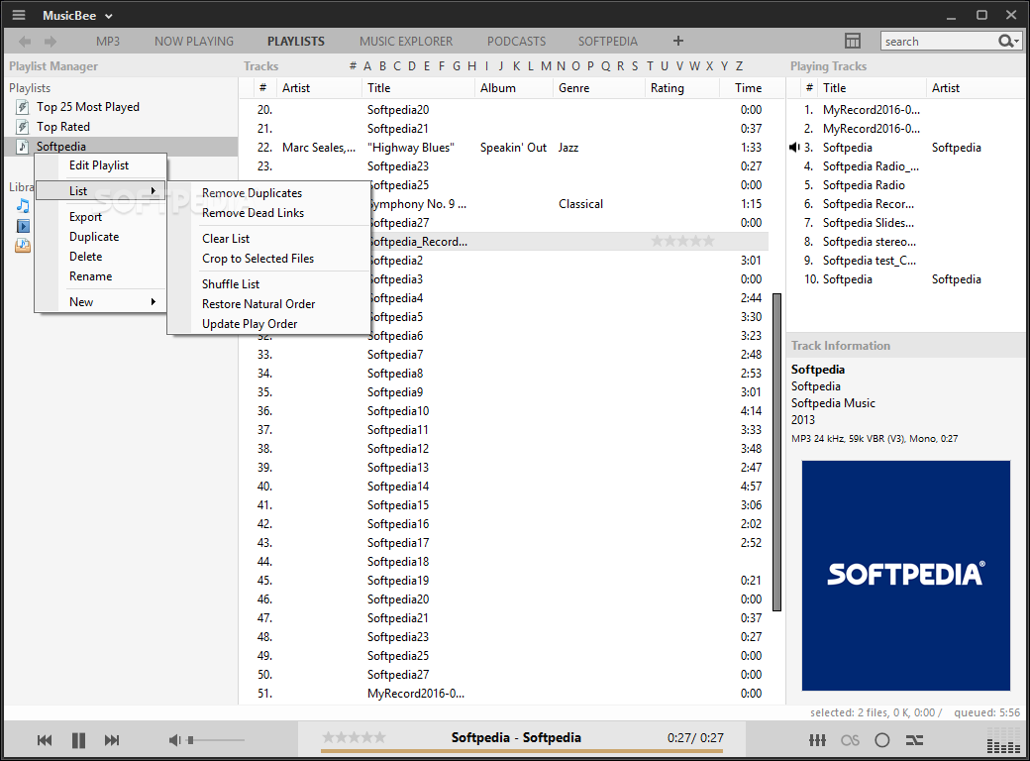This screenshot has height=761, width=1030.
Task: Go forward with the navigation arrow
Action: (x=50, y=42)
